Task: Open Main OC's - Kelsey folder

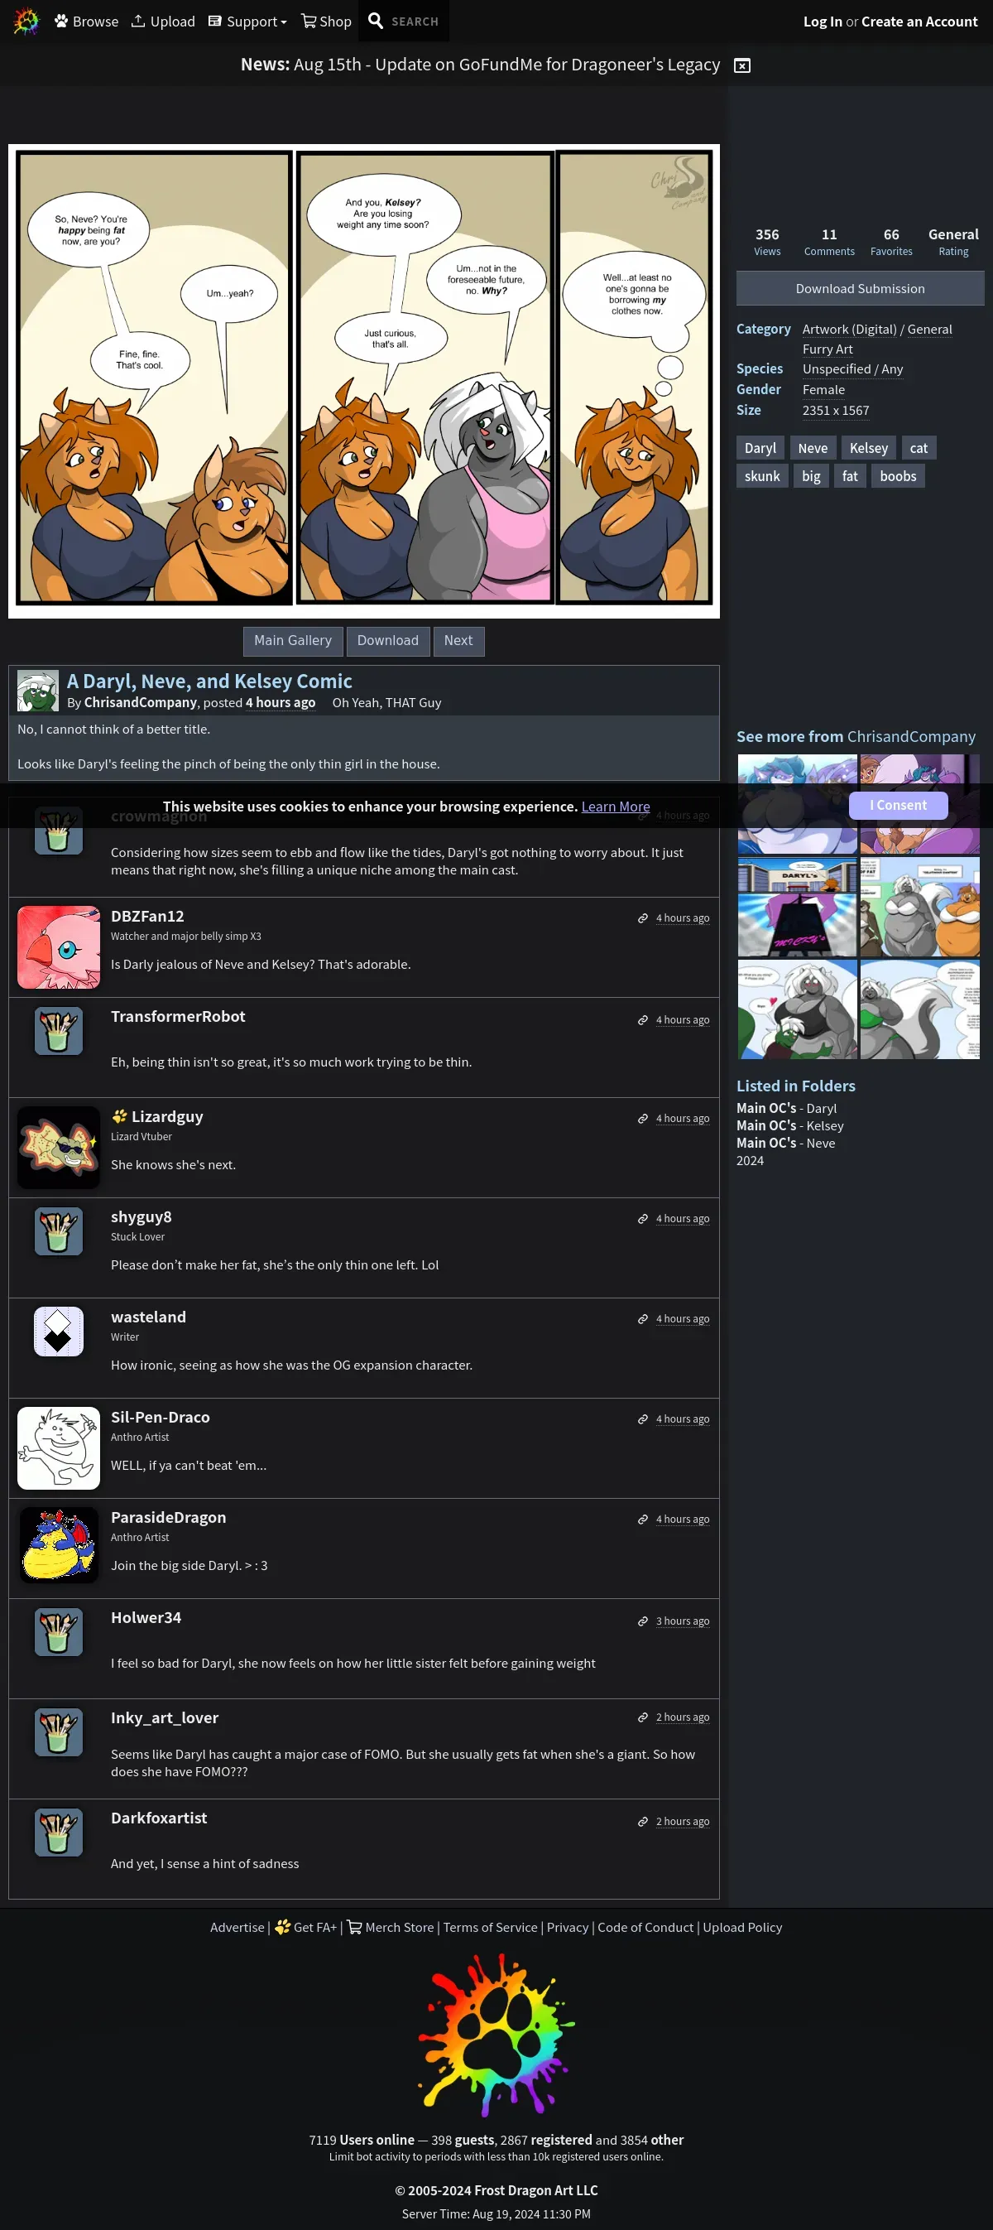Action: coord(789,1125)
